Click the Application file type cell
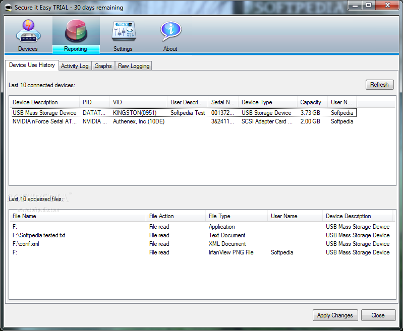Image resolution: width=403 pixels, height=331 pixels. point(221,227)
